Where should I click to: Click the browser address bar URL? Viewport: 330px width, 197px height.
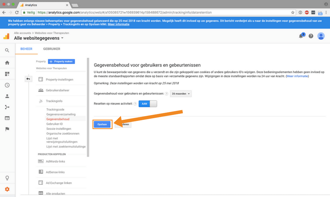click(x=125, y=12)
